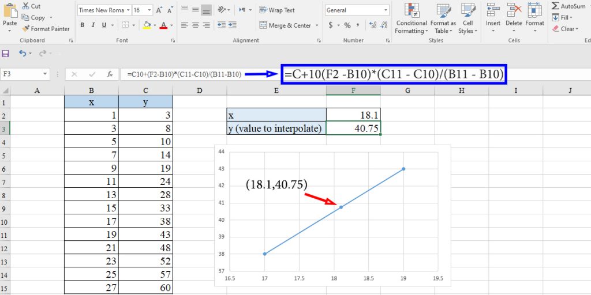Undo the last action
Image resolution: width=591 pixels, height=295 pixels.
point(23,54)
